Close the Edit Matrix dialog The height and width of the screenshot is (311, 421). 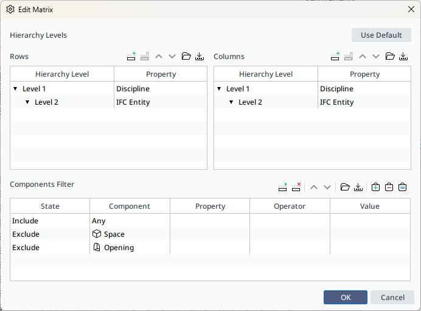[x=411, y=9]
